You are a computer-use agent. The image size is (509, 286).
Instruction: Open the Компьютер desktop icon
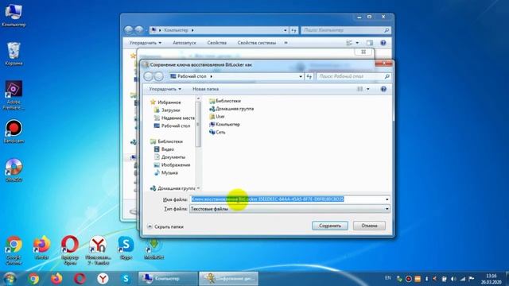tap(14, 15)
